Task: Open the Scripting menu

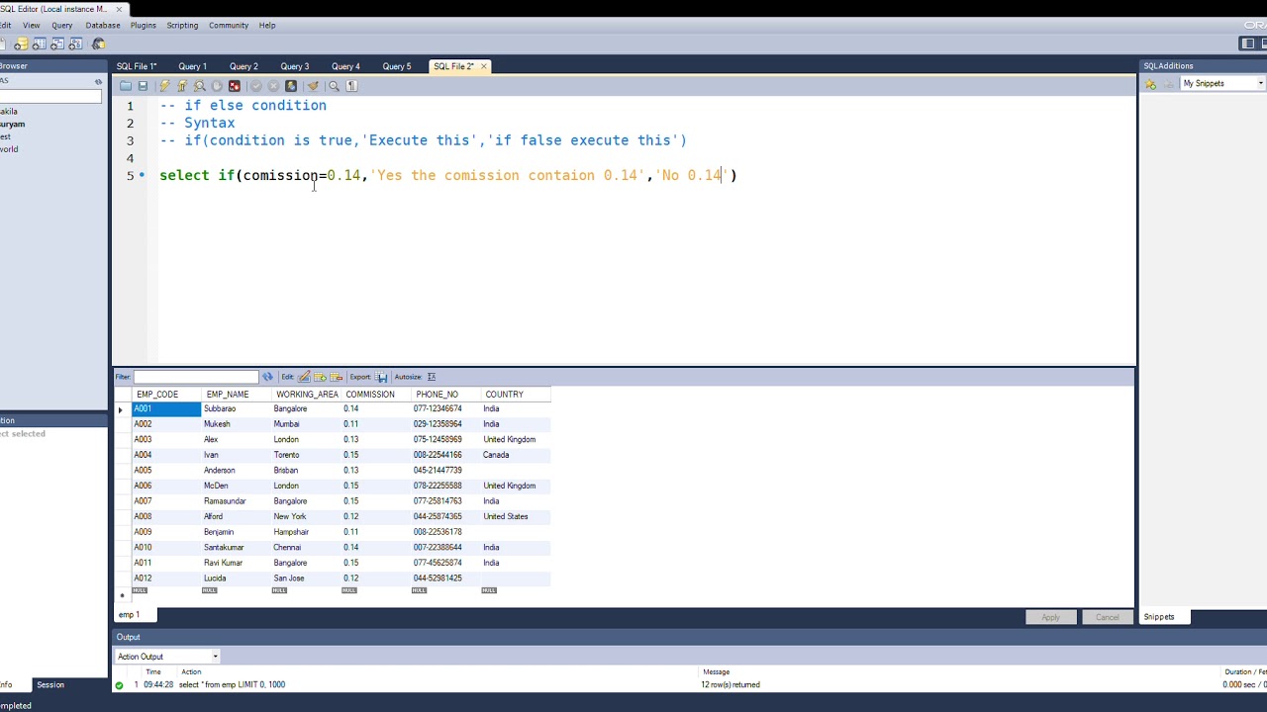Action: click(182, 25)
